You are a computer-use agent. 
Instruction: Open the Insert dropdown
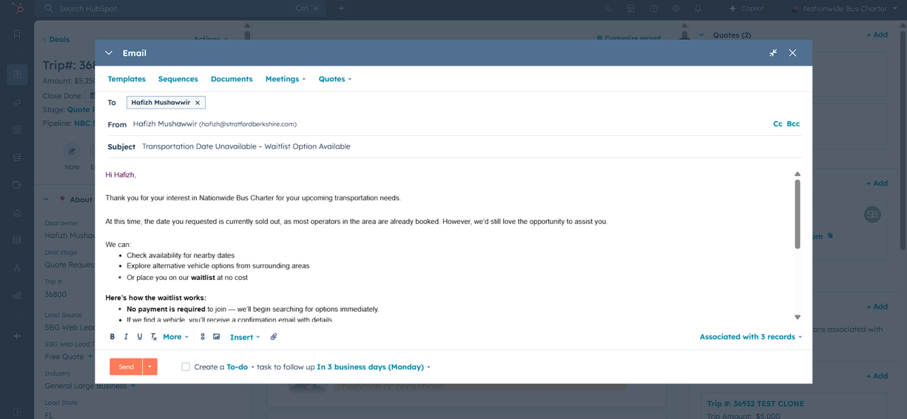(x=244, y=337)
